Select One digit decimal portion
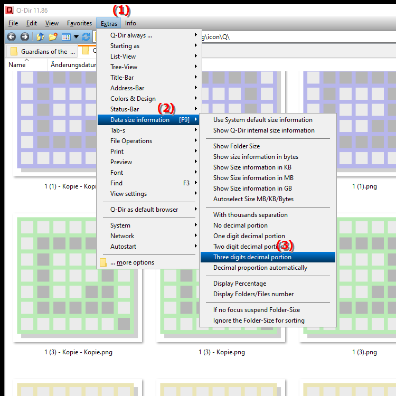The width and height of the screenshot is (396, 396). pyautogui.click(x=268, y=236)
